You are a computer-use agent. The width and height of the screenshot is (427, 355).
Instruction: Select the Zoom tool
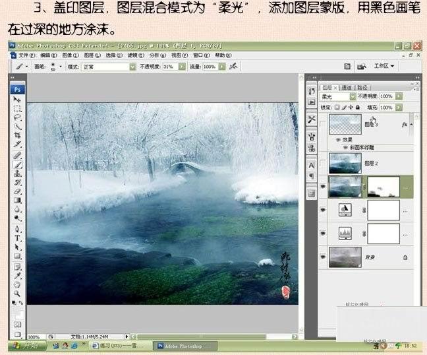coord(17,294)
